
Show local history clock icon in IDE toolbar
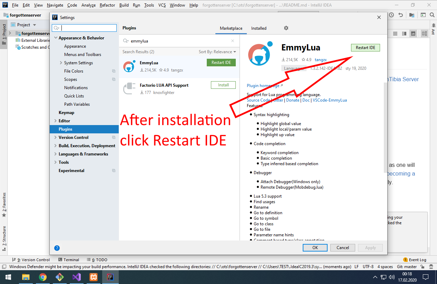[x=391, y=15]
